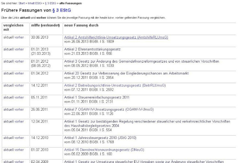Click aktuell in the 01.01.2012 row
Viewport: 238px width, 163px height.
(x=8, y=61)
